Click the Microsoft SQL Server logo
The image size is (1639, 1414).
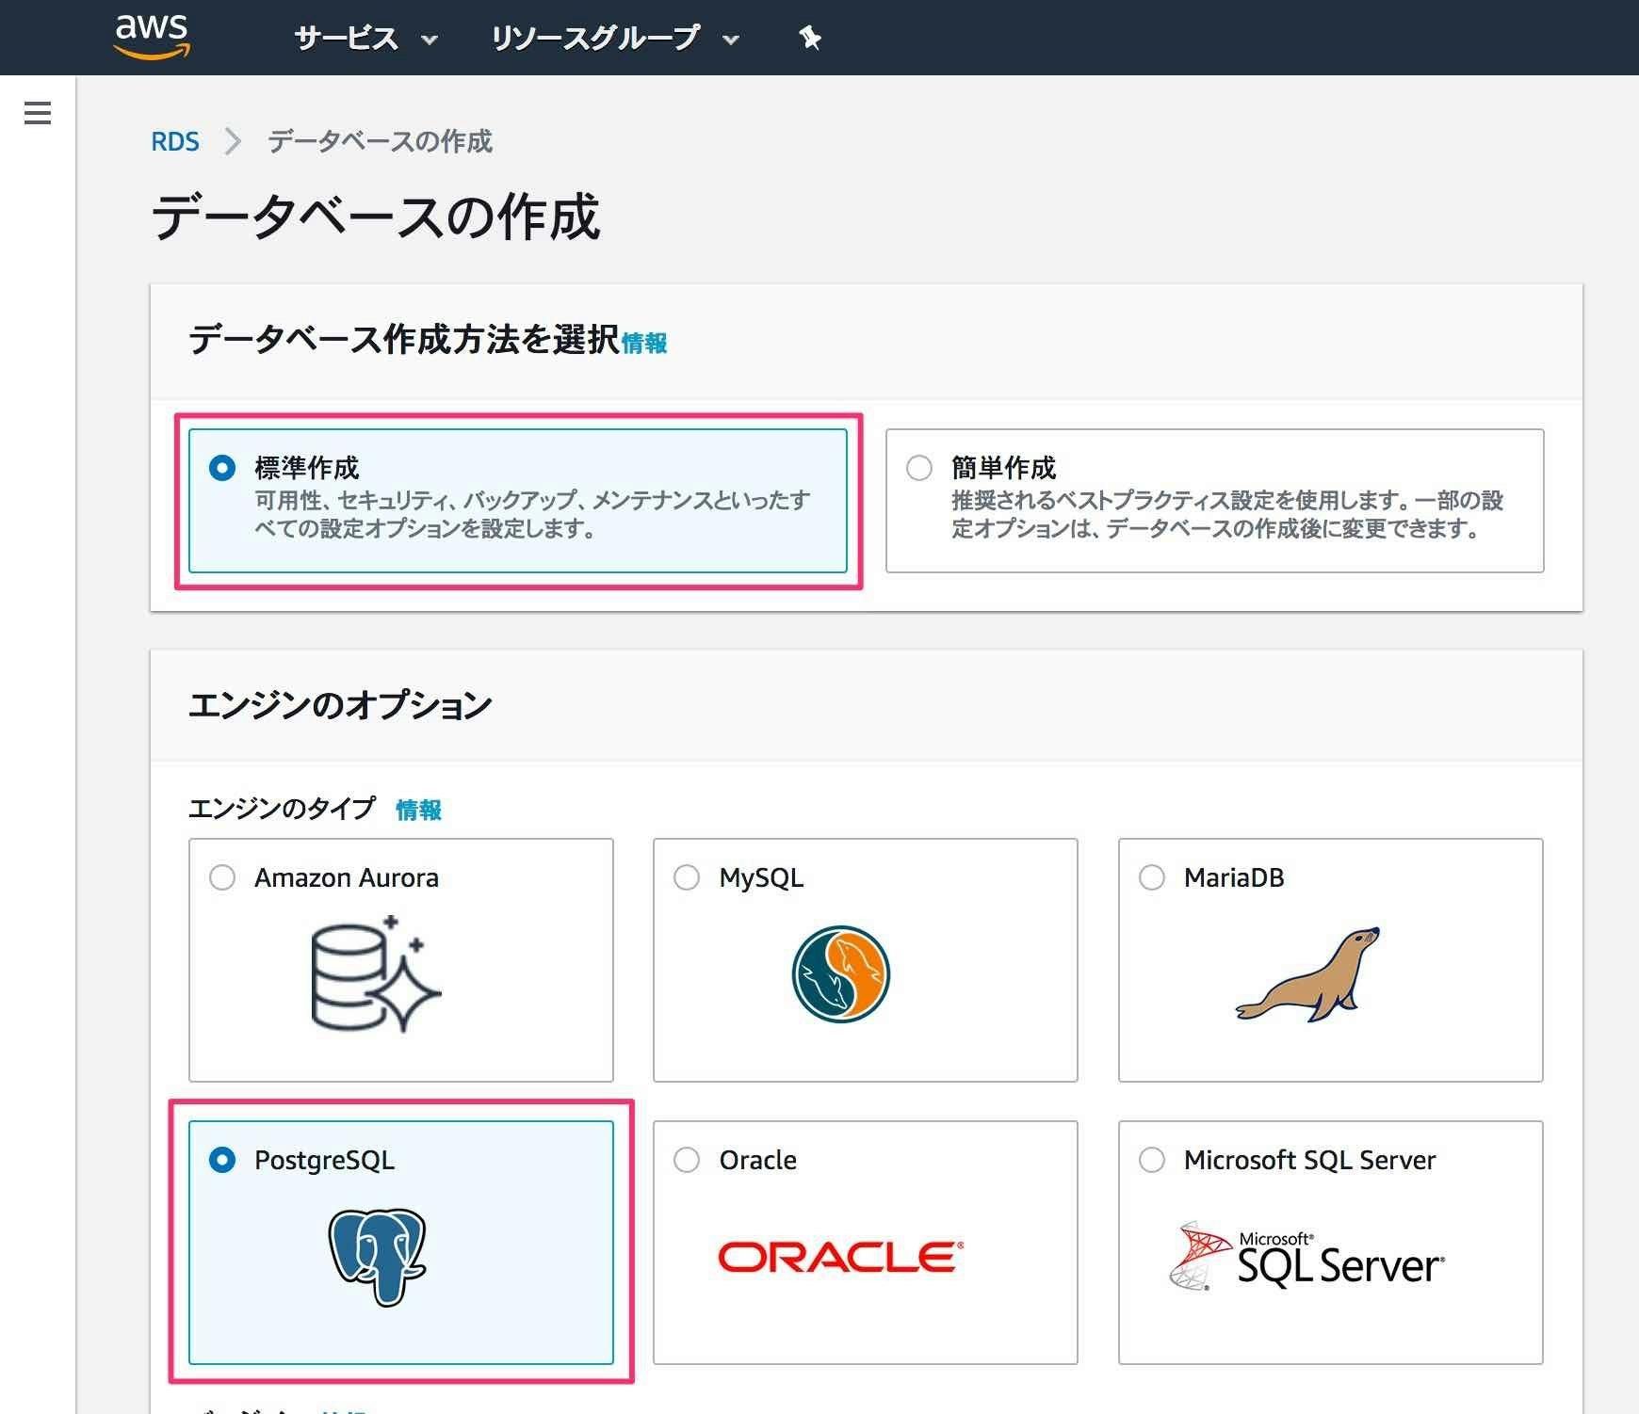point(1306,1257)
